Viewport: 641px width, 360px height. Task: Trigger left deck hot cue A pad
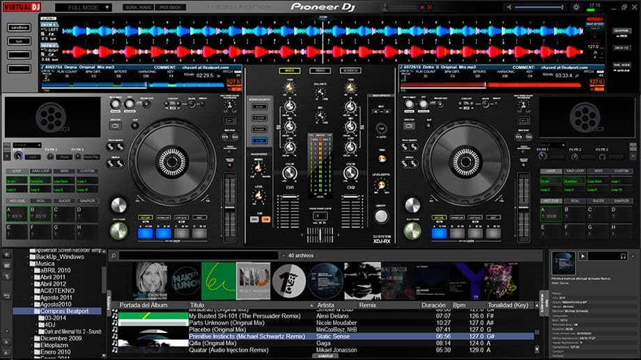[17, 213]
